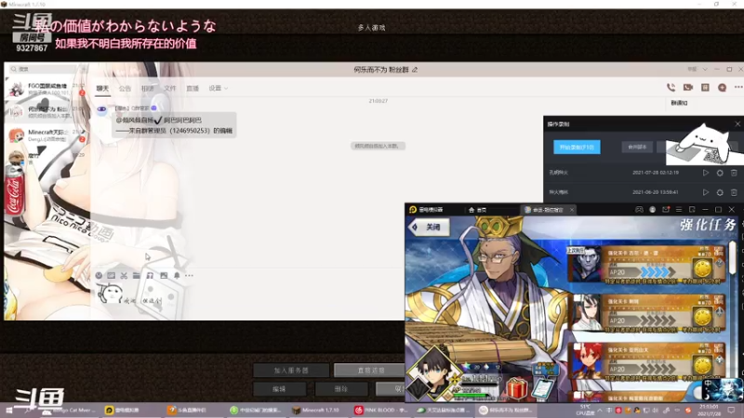Click the scissors screenshot tool in chat toolbar

pos(124,275)
